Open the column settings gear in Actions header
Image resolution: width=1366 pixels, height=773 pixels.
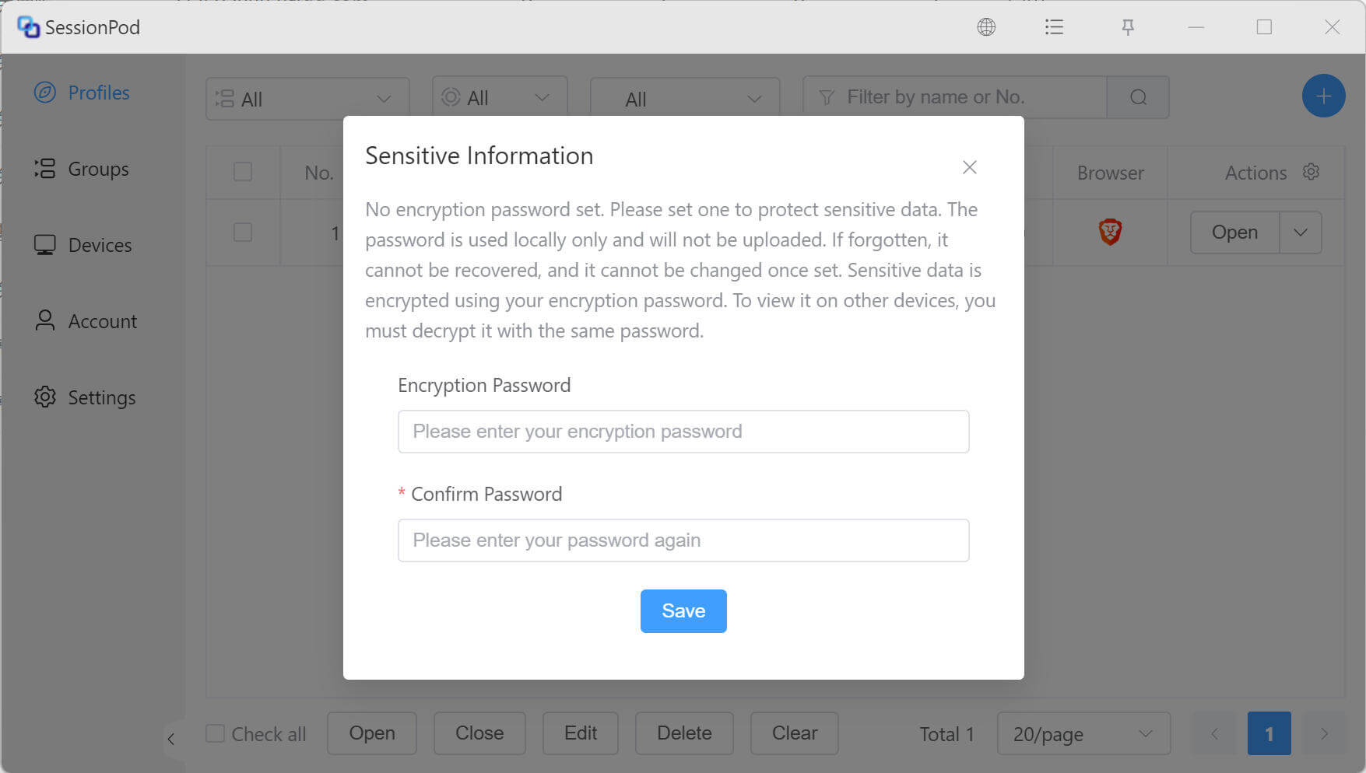click(x=1312, y=172)
